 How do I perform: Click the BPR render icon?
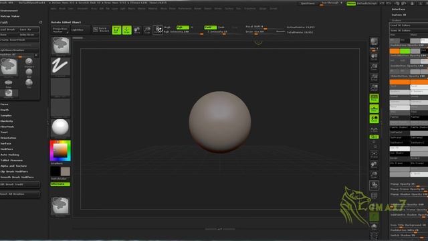(374, 42)
